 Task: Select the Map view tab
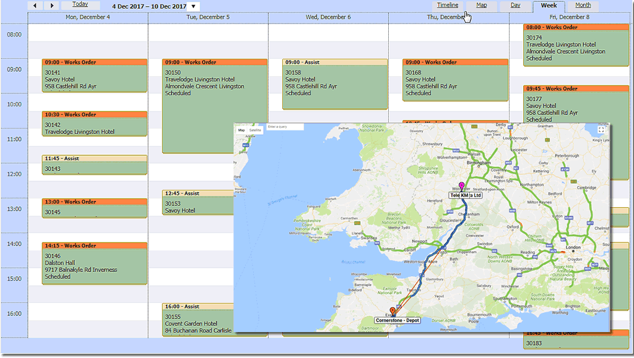482,5
